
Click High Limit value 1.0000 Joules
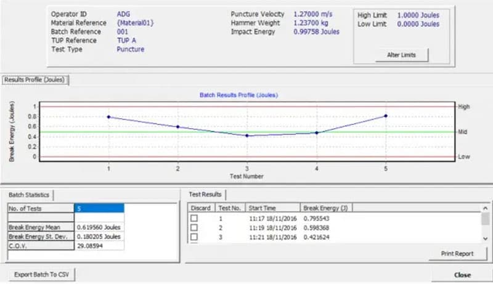pyautogui.click(x=418, y=15)
